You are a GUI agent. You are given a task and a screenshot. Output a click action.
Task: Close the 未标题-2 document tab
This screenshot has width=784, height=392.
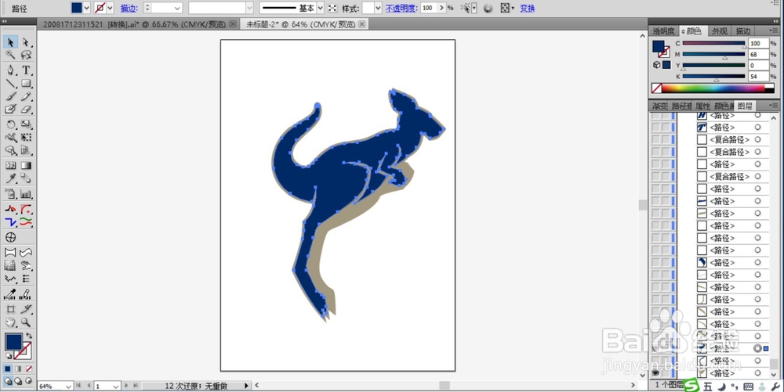click(362, 24)
